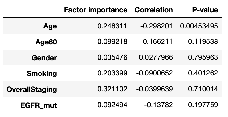Click Gender P-value cell 0.795963

click(203, 58)
